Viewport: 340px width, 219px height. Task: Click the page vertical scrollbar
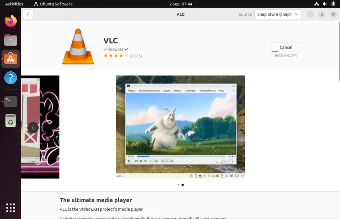[339, 51]
